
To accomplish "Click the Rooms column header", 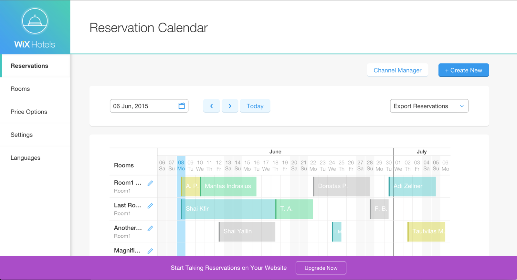I will pyautogui.click(x=124, y=165).
